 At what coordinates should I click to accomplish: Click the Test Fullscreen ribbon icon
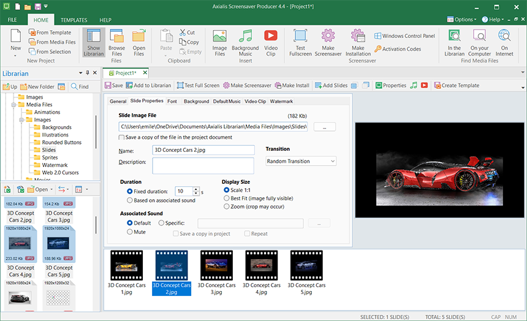pyautogui.click(x=300, y=42)
